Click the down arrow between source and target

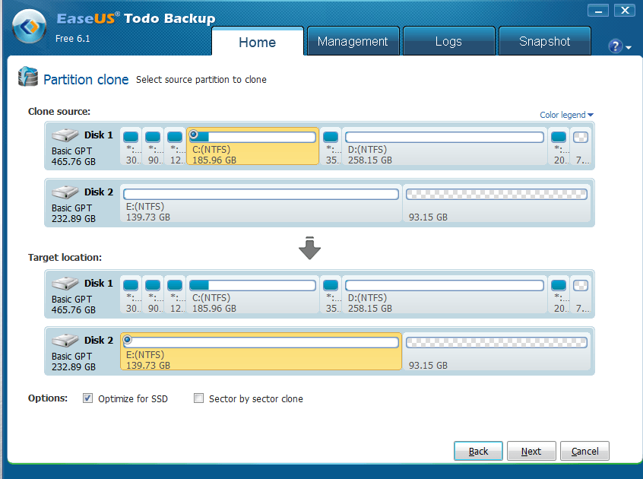(x=309, y=248)
